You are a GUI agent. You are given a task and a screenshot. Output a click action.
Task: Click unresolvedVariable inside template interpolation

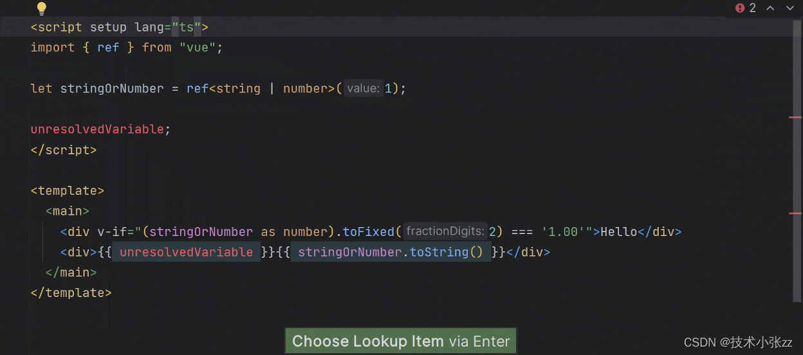click(187, 252)
